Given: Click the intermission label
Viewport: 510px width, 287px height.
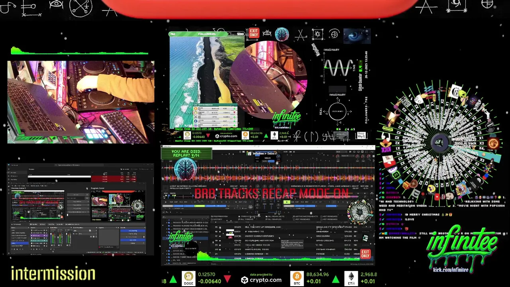Looking at the screenshot, I should pyautogui.click(x=53, y=274).
